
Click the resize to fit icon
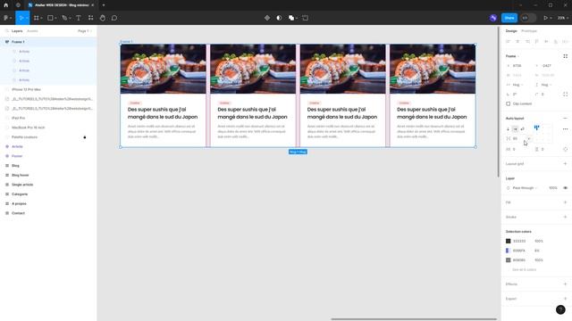click(565, 56)
